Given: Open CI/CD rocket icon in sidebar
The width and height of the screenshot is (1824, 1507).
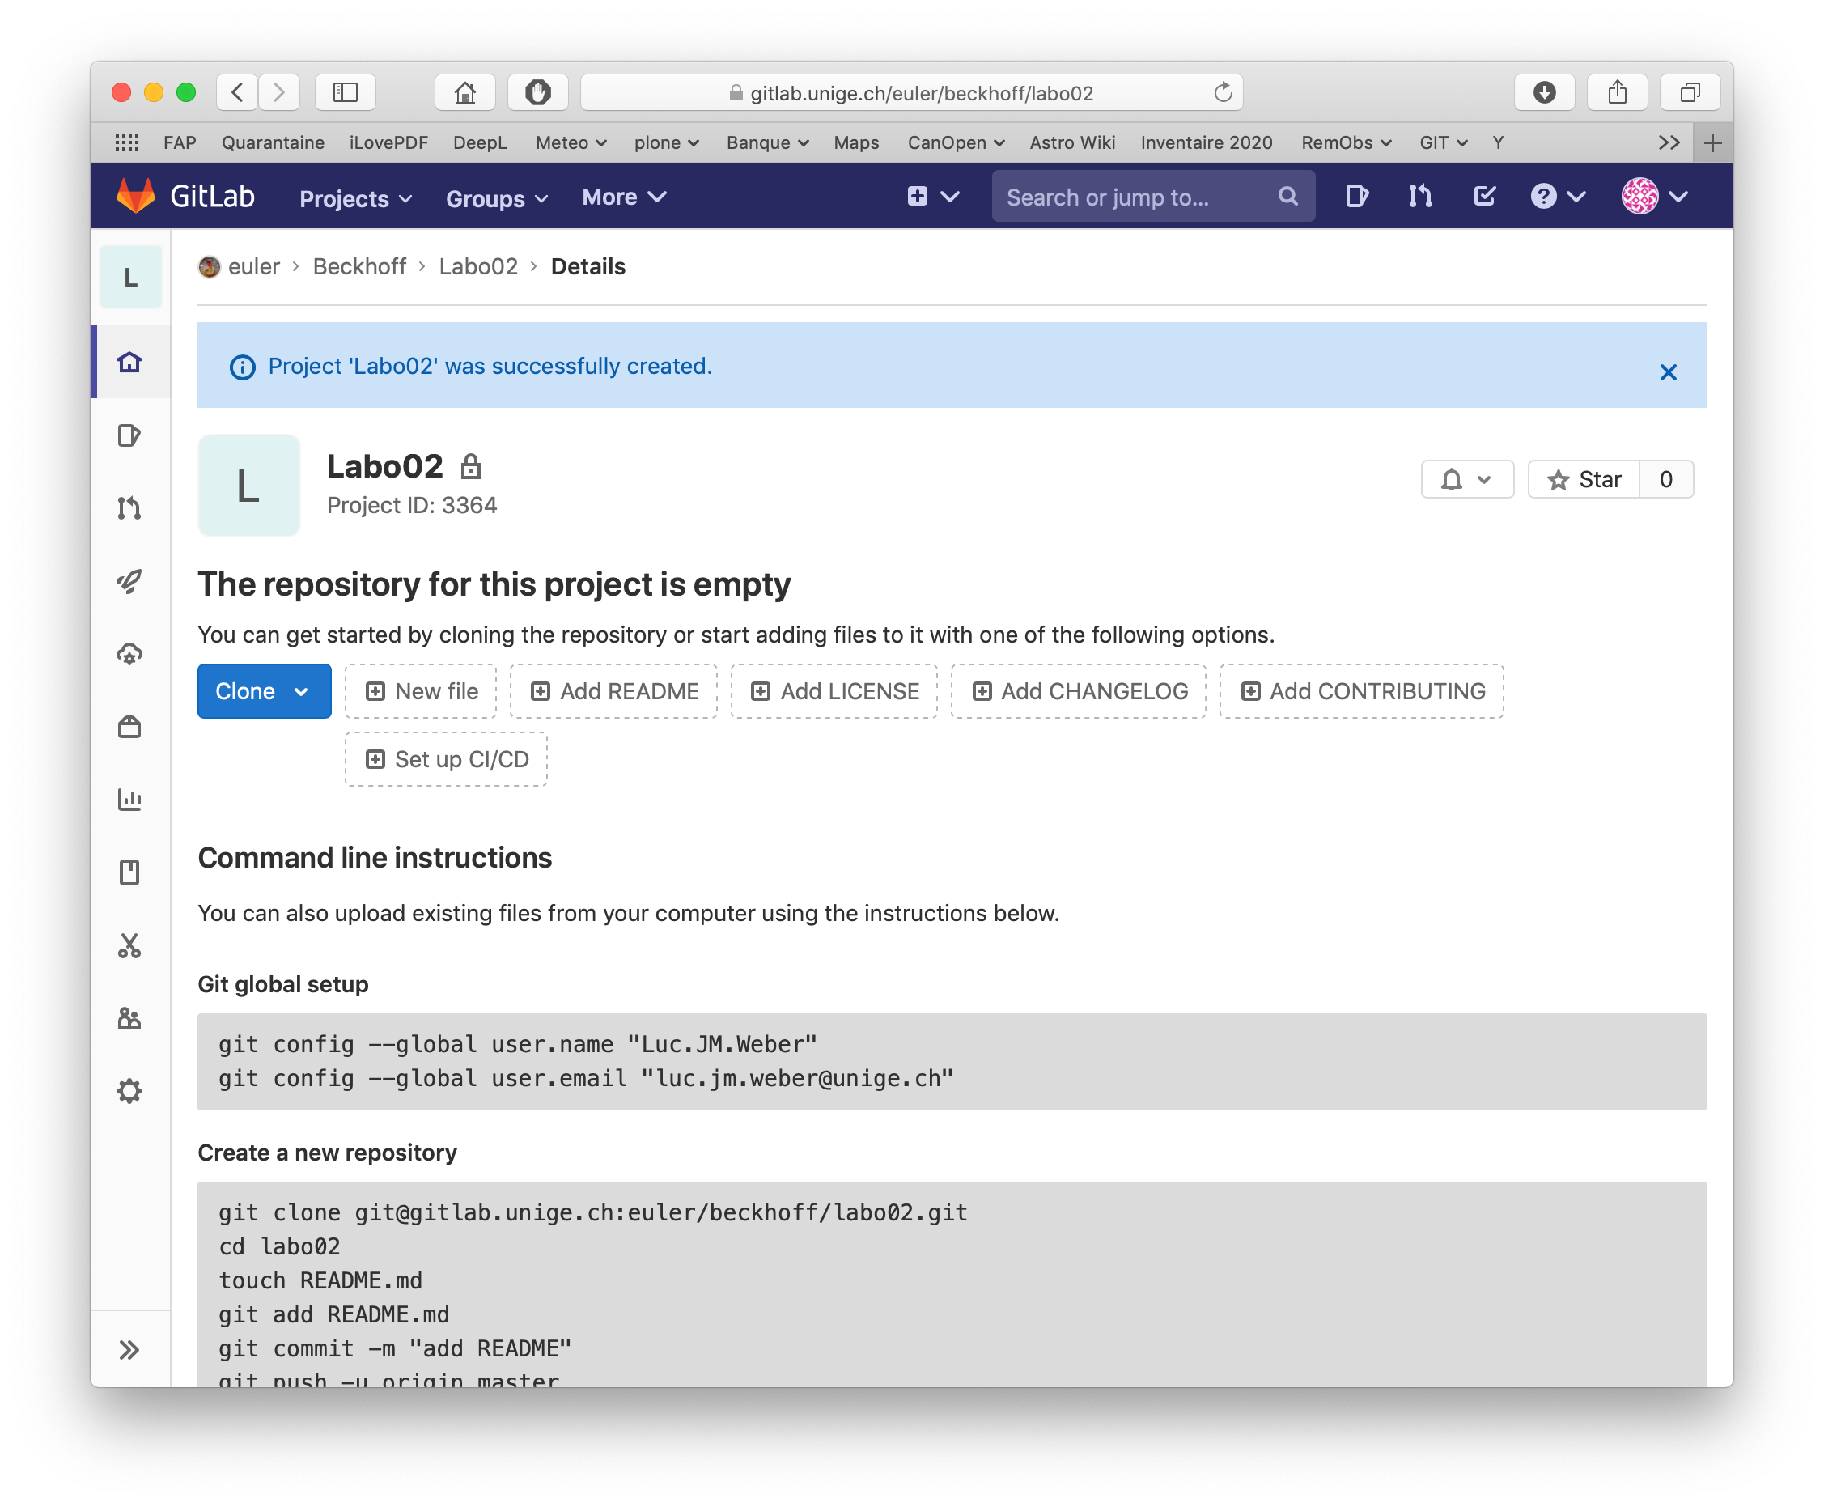Looking at the screenshot, I should pyautogui.click(x=129, y=581).
